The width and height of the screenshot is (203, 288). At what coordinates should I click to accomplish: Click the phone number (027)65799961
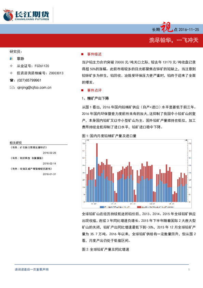(x=29, y=80)
